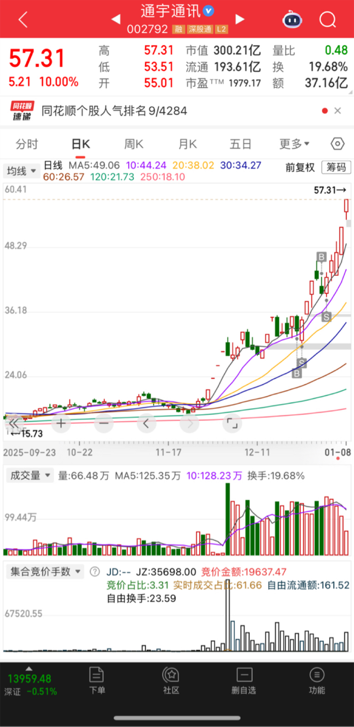
Task: Tap the 深股通 badge
Action: click(200, 29)
